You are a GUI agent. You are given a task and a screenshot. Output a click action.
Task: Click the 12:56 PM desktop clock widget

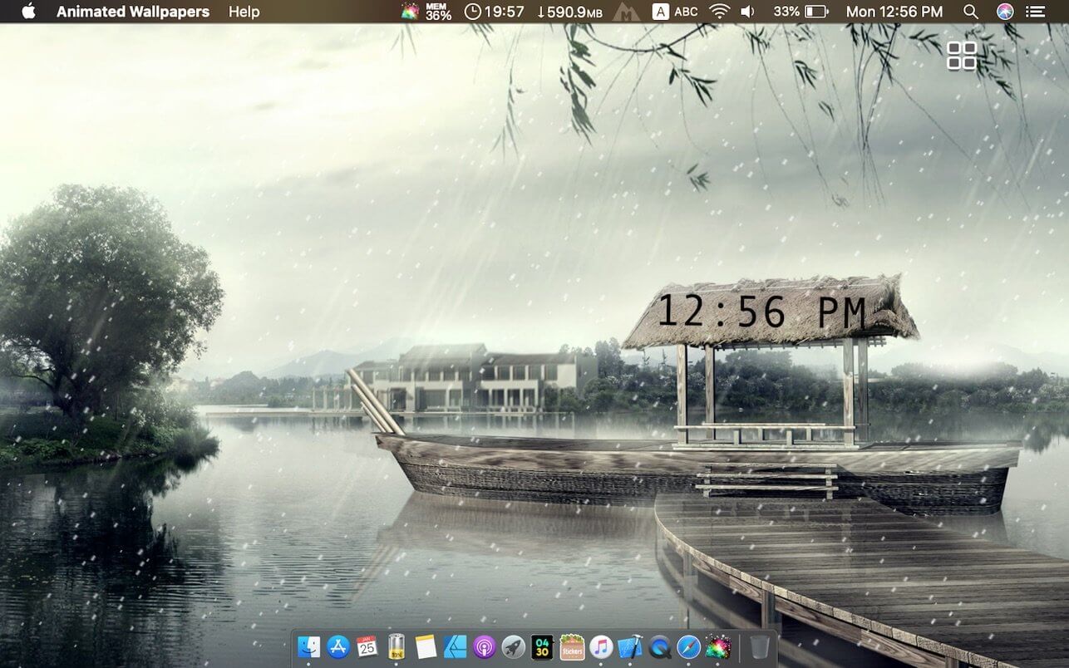click(761, 312)
